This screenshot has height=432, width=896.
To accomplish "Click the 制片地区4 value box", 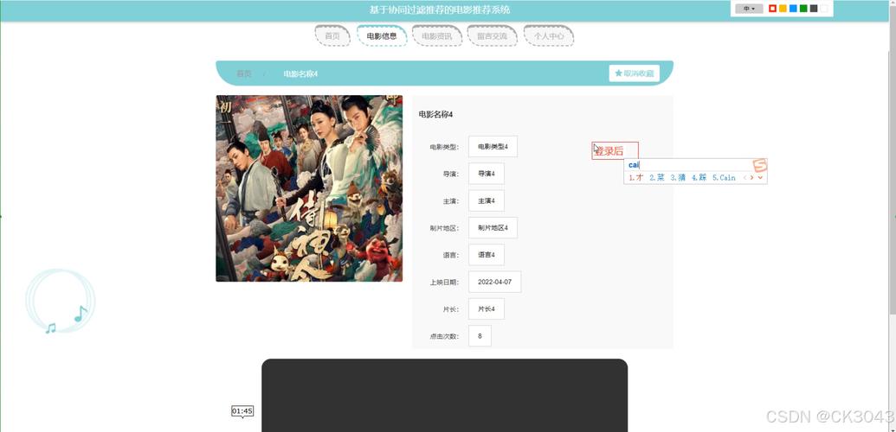I will [x=493, y=228].
